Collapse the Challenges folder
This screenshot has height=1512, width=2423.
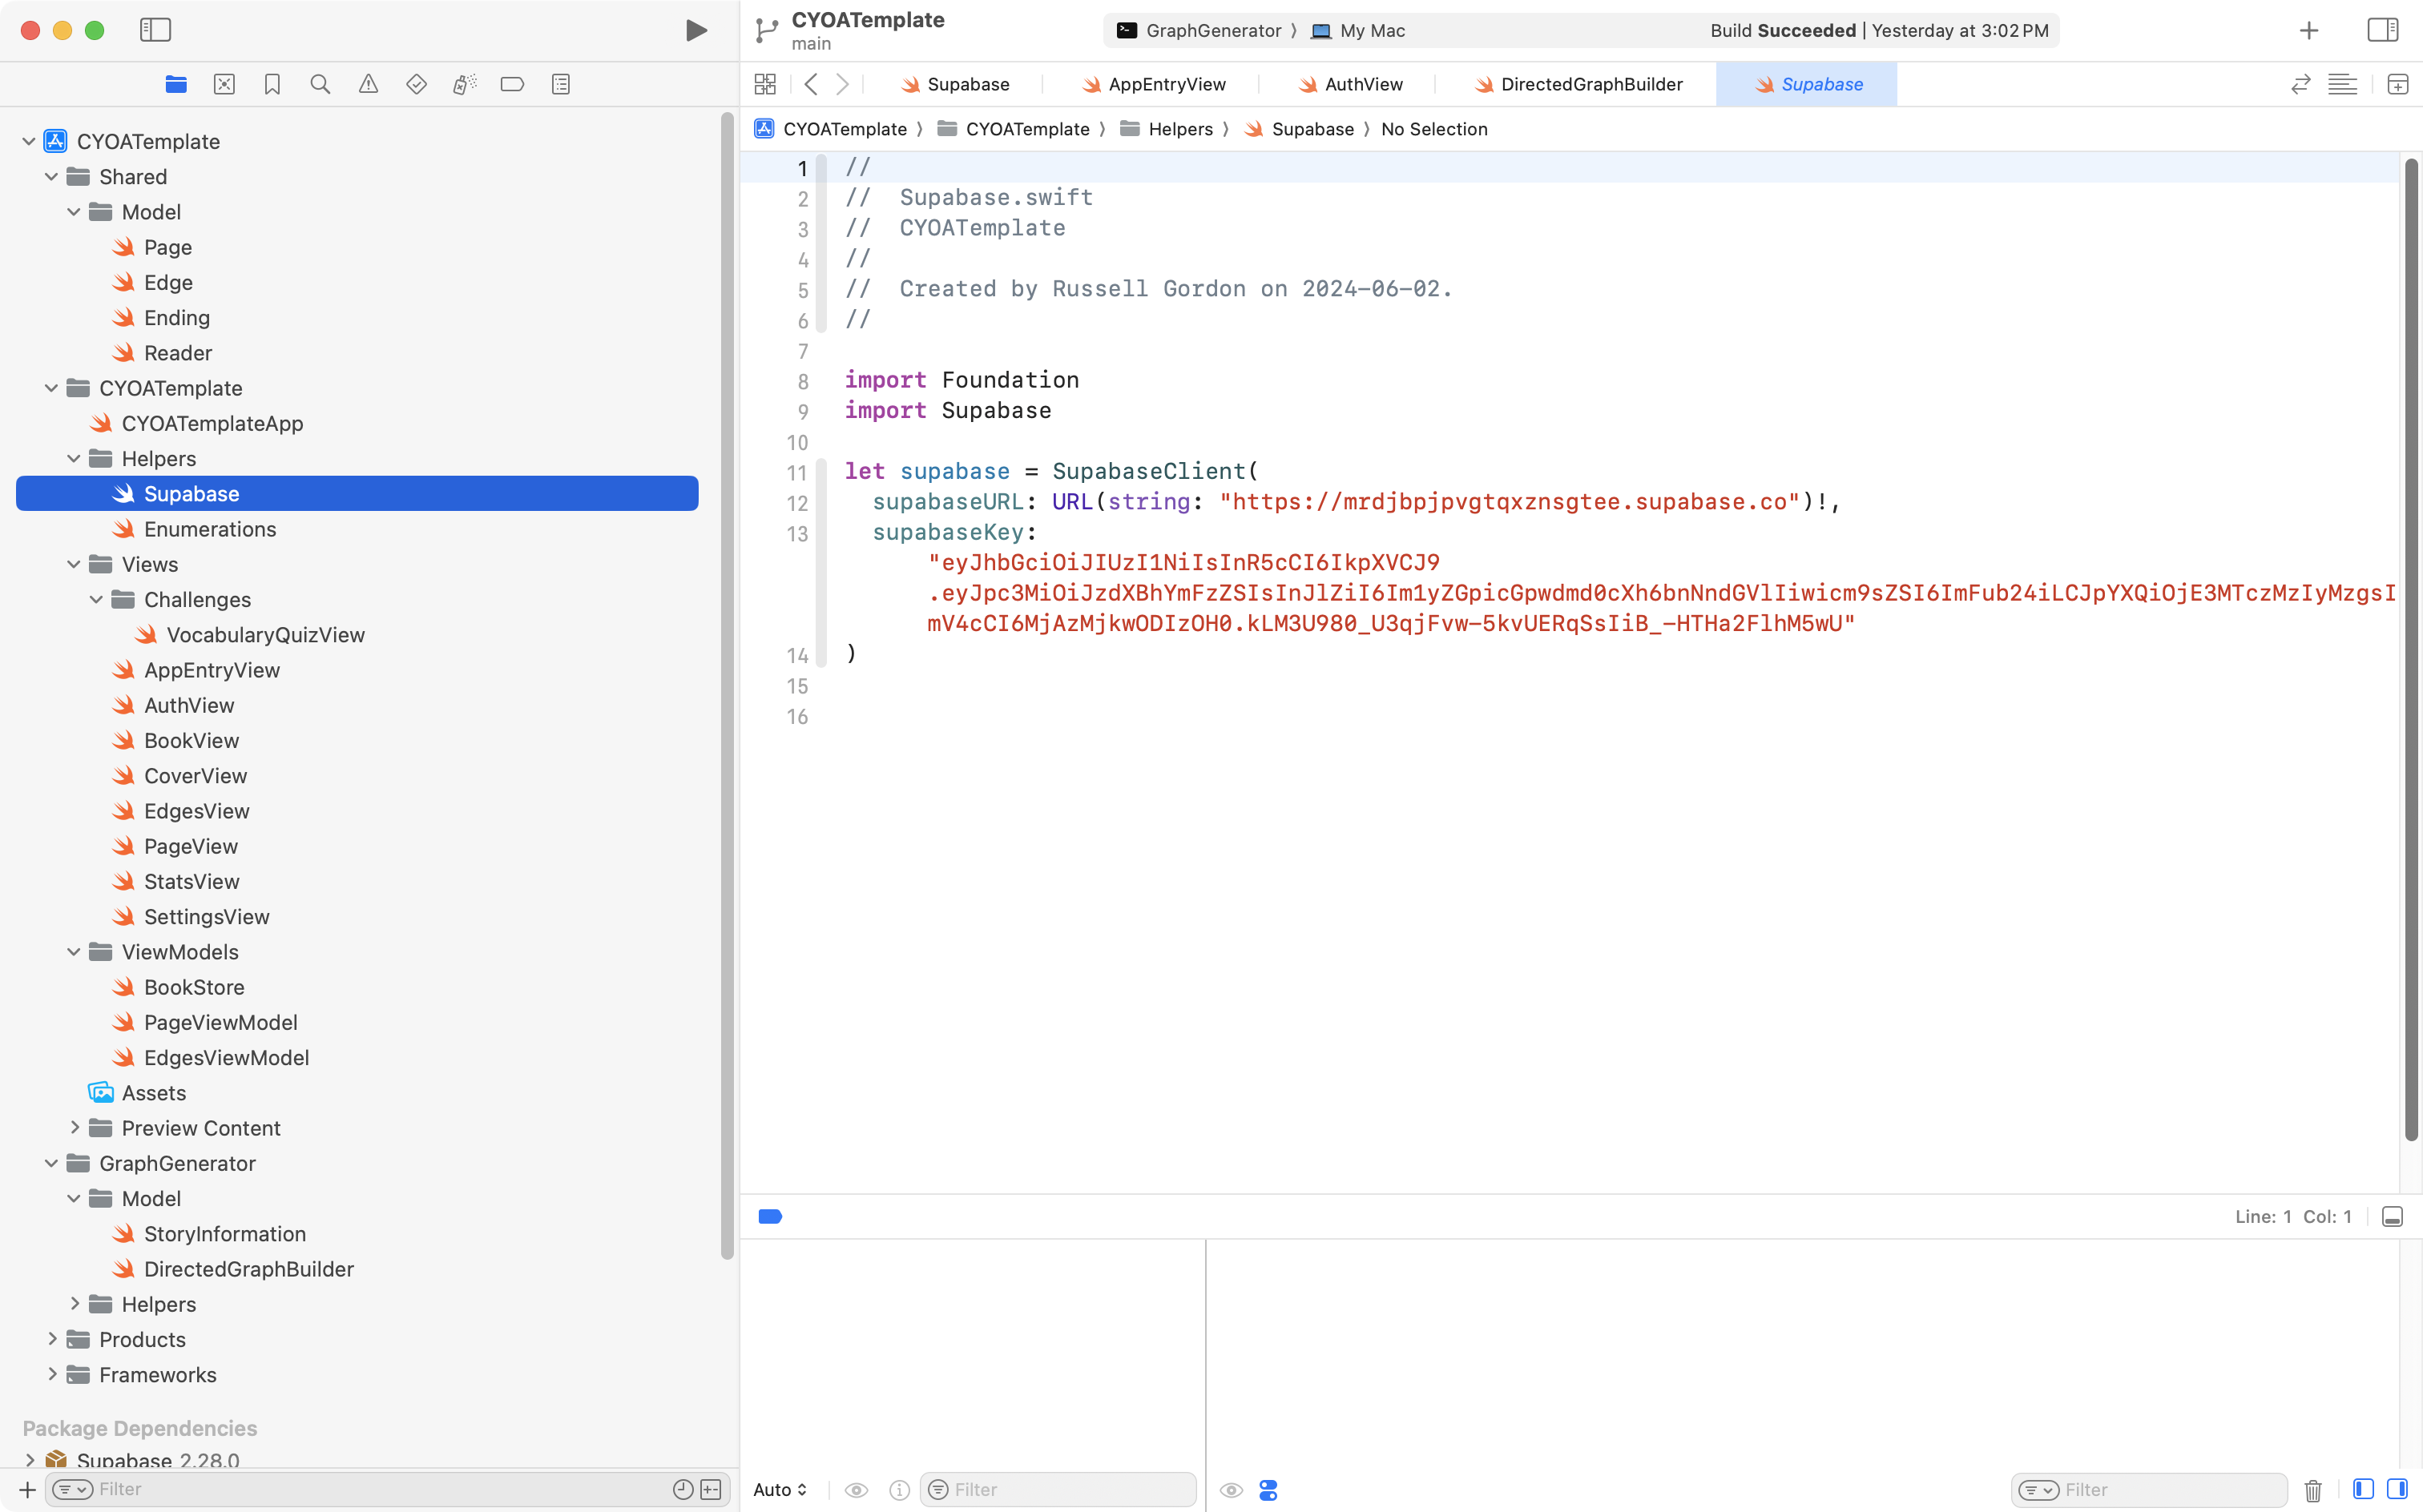tap(96, 600)
